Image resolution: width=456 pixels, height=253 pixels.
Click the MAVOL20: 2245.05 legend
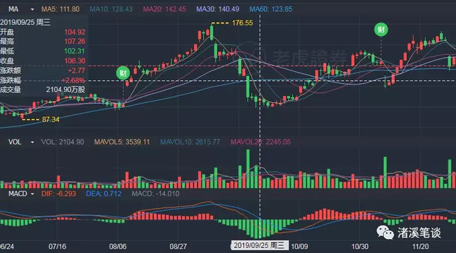[260, 142]
